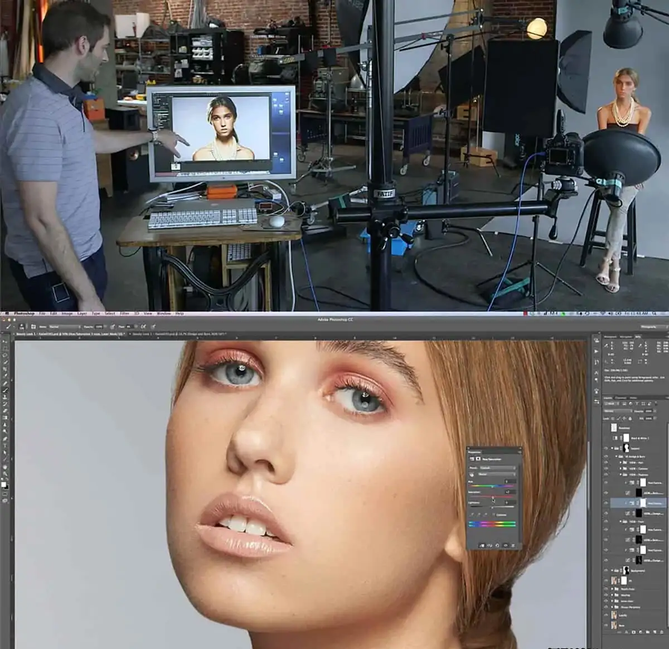Toggle the Colorize checkbox

494,515
